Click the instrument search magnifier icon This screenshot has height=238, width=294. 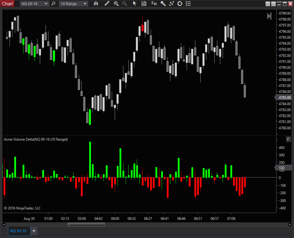coord(54,4)
